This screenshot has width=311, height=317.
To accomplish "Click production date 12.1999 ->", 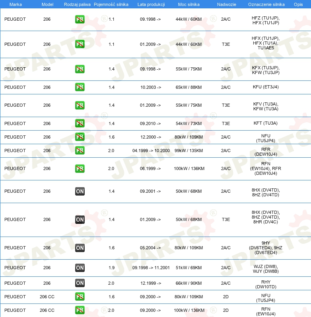I will click(151, 283).
